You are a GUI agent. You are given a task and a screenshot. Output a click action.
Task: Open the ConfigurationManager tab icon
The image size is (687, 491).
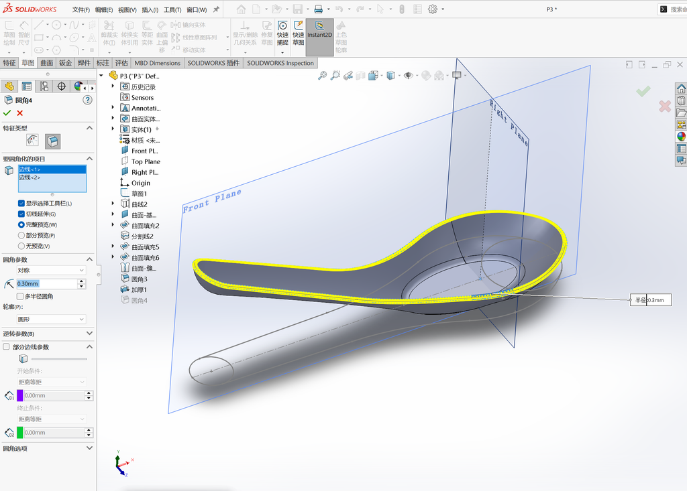point(44,86)
